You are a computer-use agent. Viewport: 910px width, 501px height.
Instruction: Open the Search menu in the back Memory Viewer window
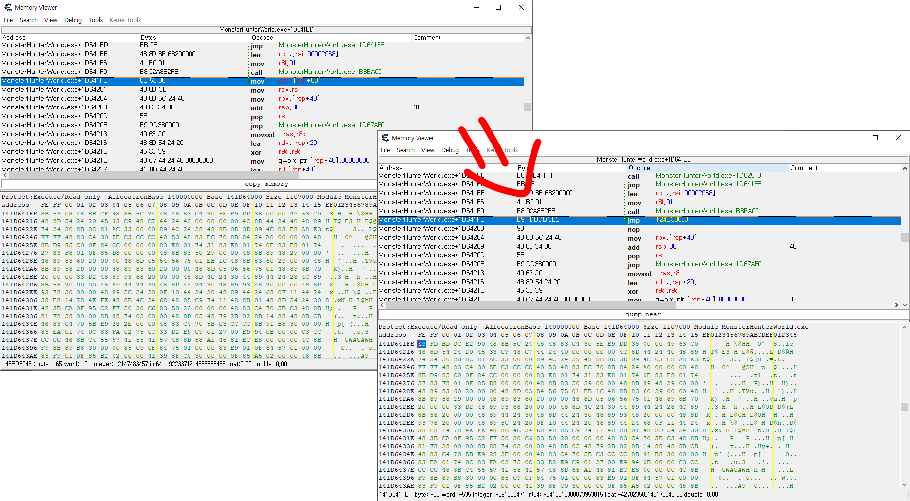coord(29,20)
